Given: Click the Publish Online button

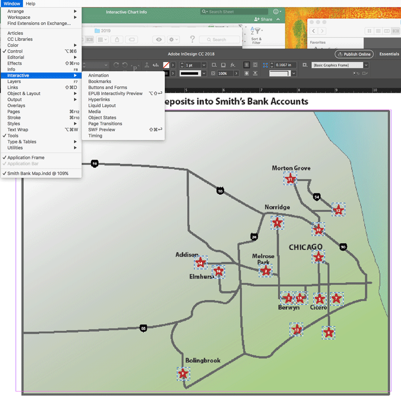Looking at the screenshot, I should point(354,54).
